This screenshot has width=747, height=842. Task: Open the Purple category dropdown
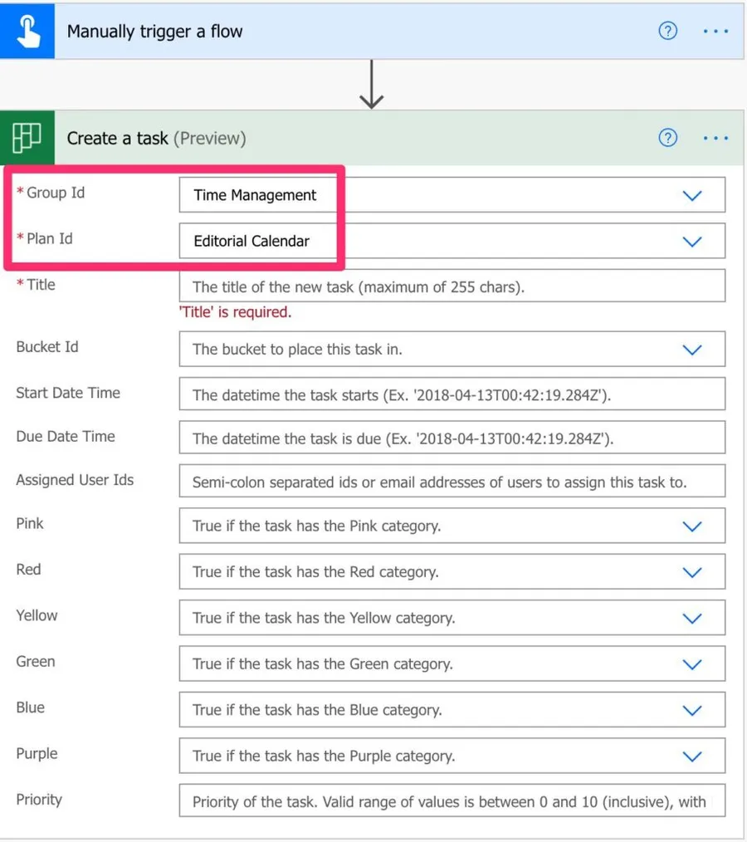pyautogui.click(x=691, y=756)
